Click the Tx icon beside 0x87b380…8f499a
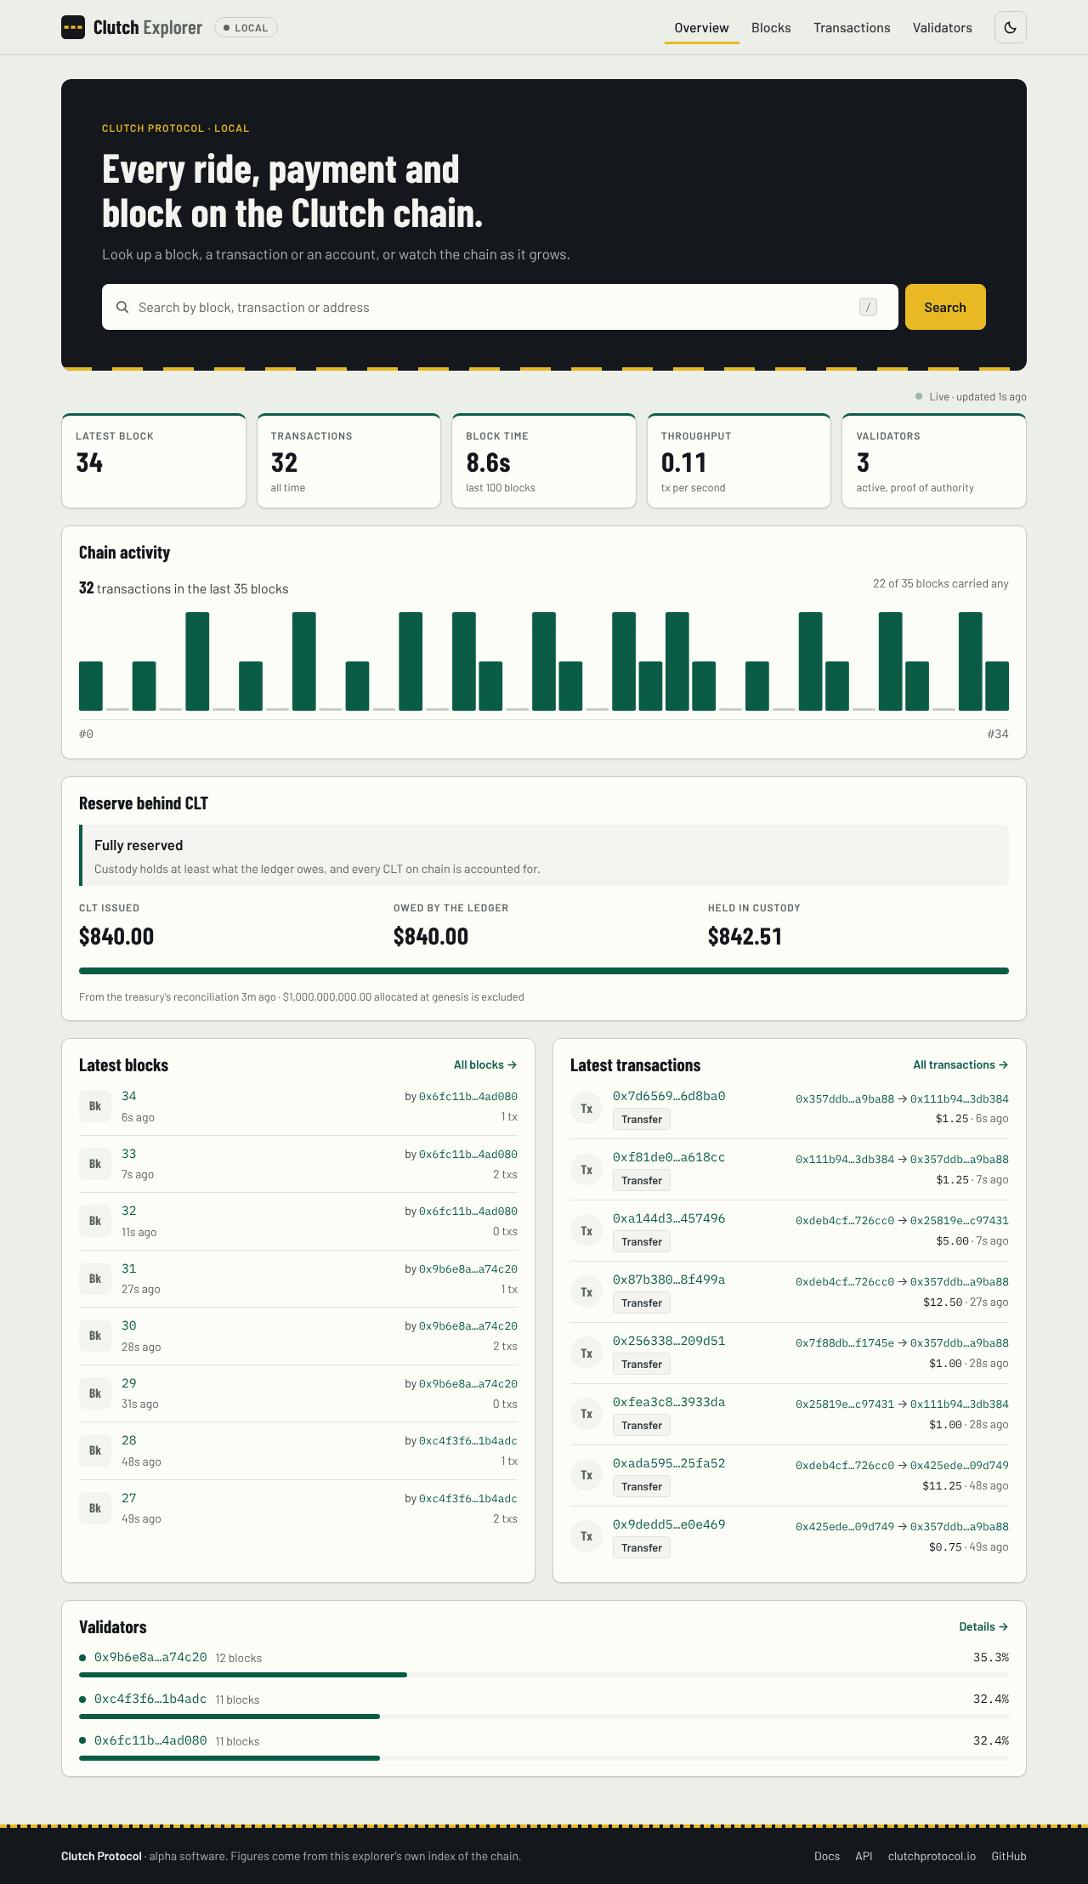The width and height of the screenshot is (1088, 1884). (586, 1292)
